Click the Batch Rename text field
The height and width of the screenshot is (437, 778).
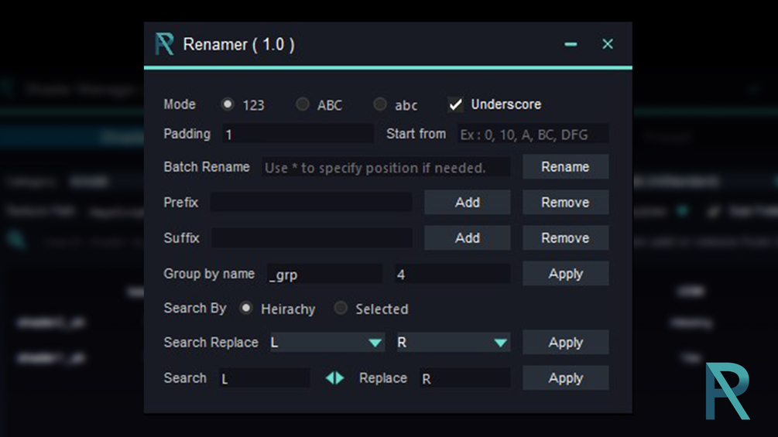pyautogui.click(x=386, y=167)
